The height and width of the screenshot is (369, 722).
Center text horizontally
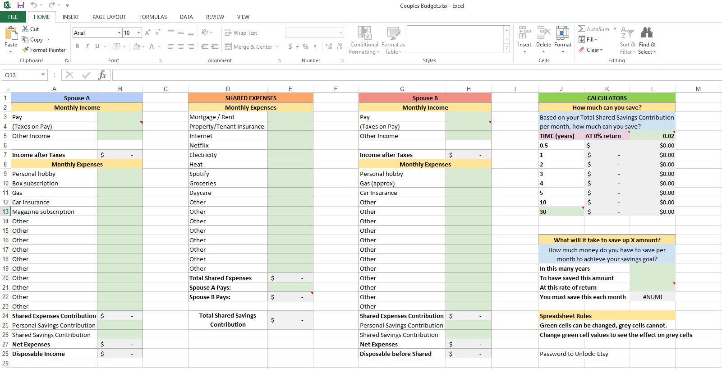(x=181, y=46)
